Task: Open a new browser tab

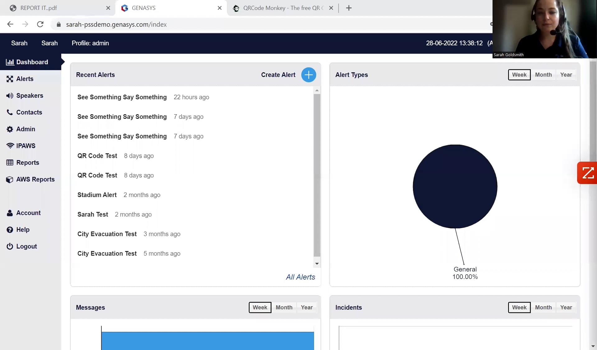Action: 349,8
